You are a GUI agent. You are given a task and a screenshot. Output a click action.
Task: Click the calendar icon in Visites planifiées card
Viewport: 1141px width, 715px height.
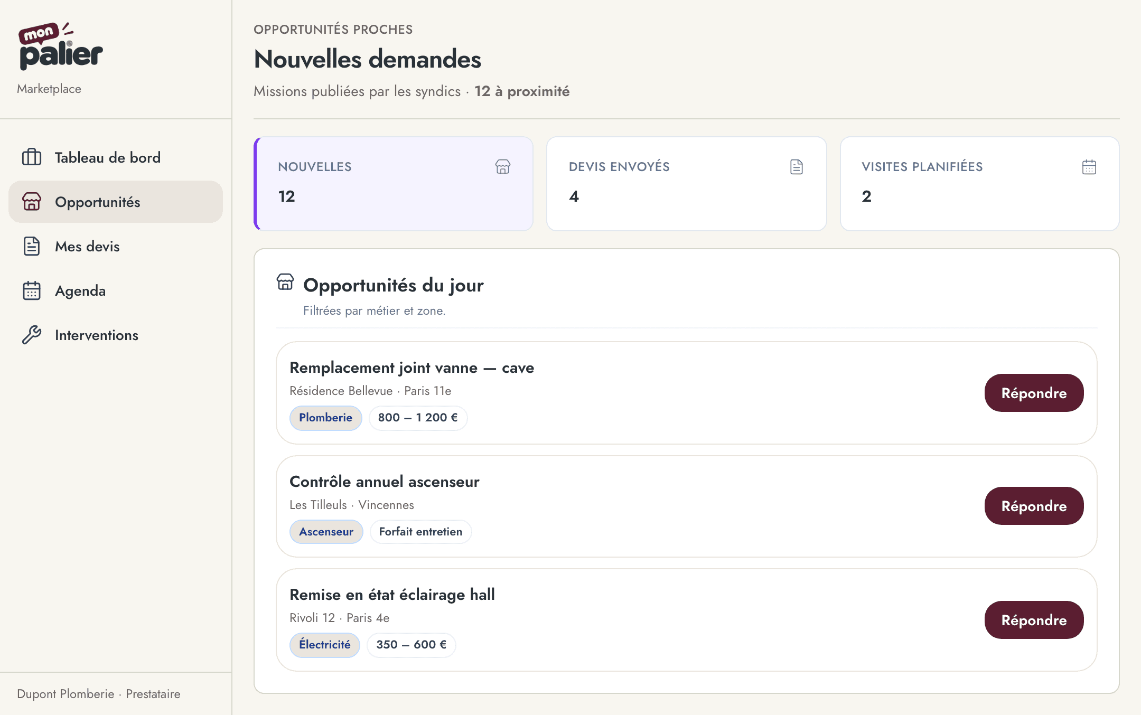pyautogui.click(x=1089, y=167)
